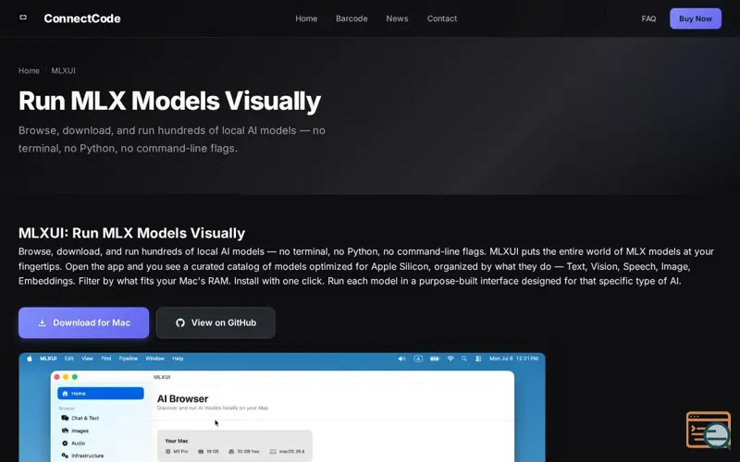Viewport: 740px width, 462px height.
Task: Open the Find menu in the embedded menu bar
Action: pos(106,359)
